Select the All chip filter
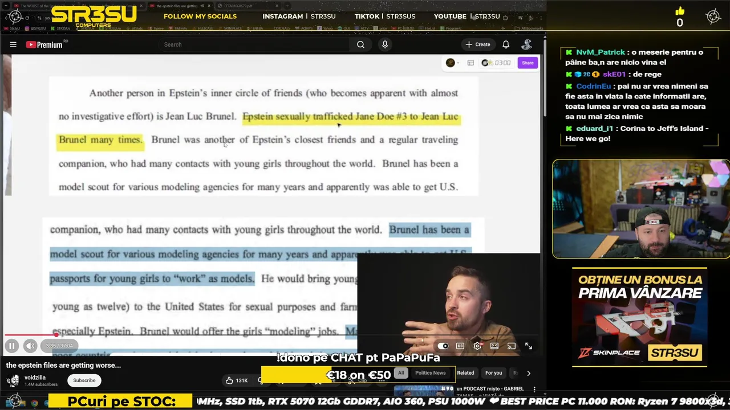Screen dimensions: 730x410 tap(401, 373)
